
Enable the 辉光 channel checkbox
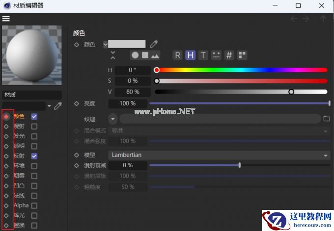click(34, 215)
